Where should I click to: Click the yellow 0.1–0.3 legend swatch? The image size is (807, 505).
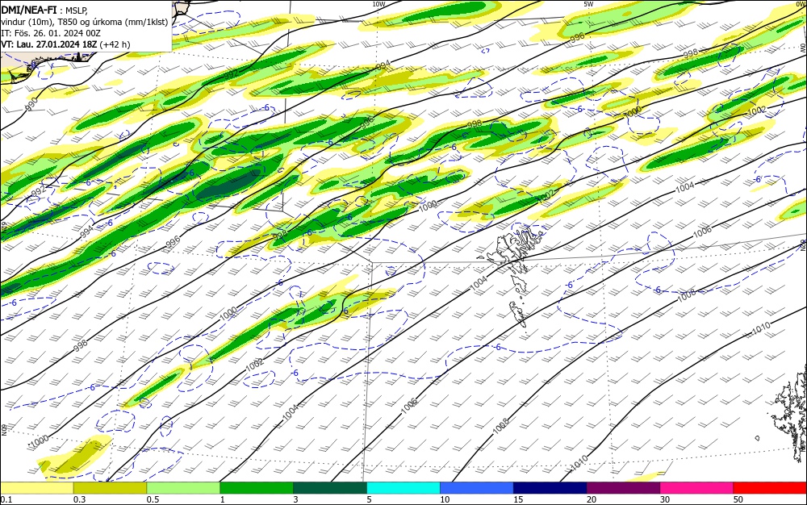pyautogui.click(x=36, y=488)
